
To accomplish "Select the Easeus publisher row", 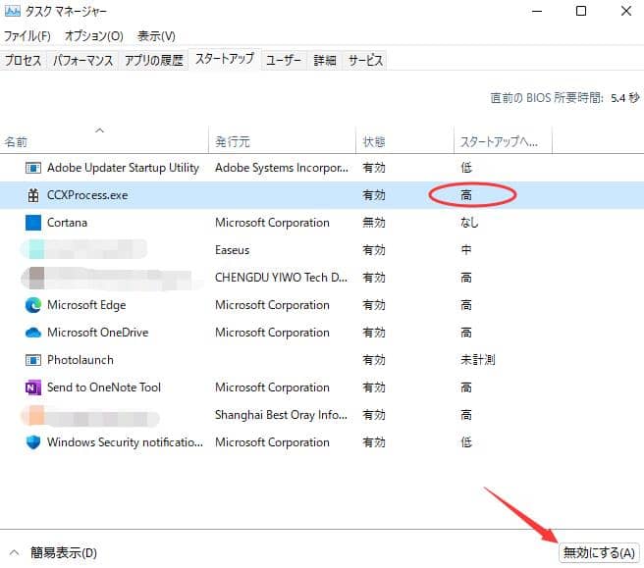I will 233,250.
